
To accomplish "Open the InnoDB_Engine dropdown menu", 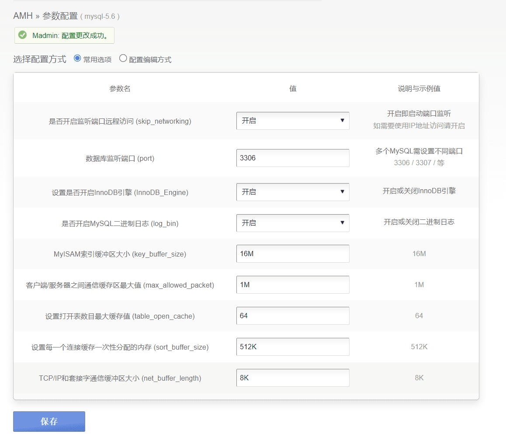I will (292, 192).
